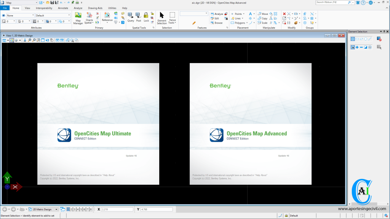Toggle the Circle selection method
The width and height of the screenshot is (390, 219).
(x=366, y=39)
